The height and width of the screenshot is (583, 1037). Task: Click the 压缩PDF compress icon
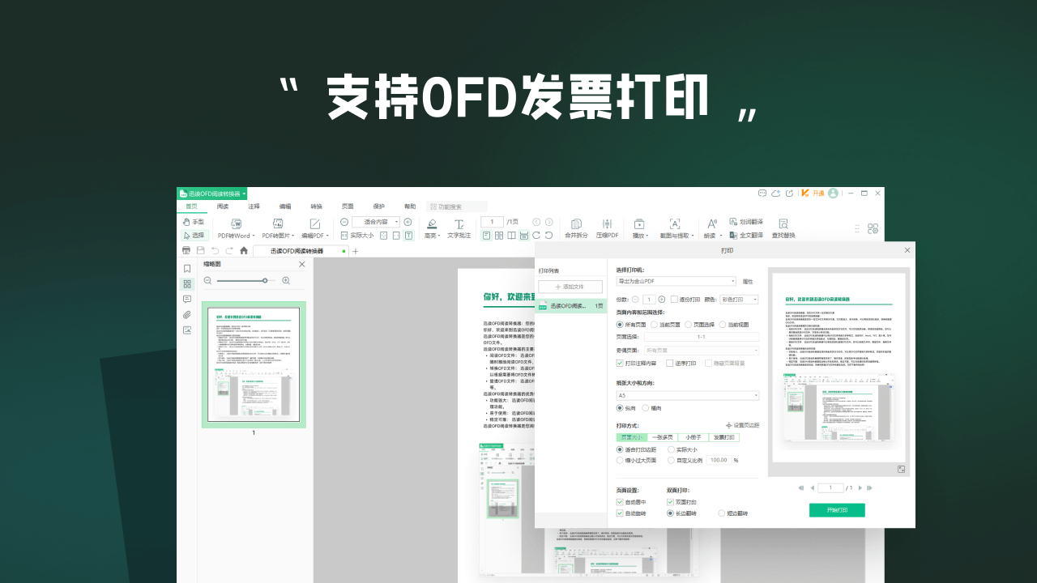click(607, 223)
